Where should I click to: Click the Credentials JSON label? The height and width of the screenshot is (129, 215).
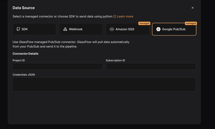[x=24, y=75]
